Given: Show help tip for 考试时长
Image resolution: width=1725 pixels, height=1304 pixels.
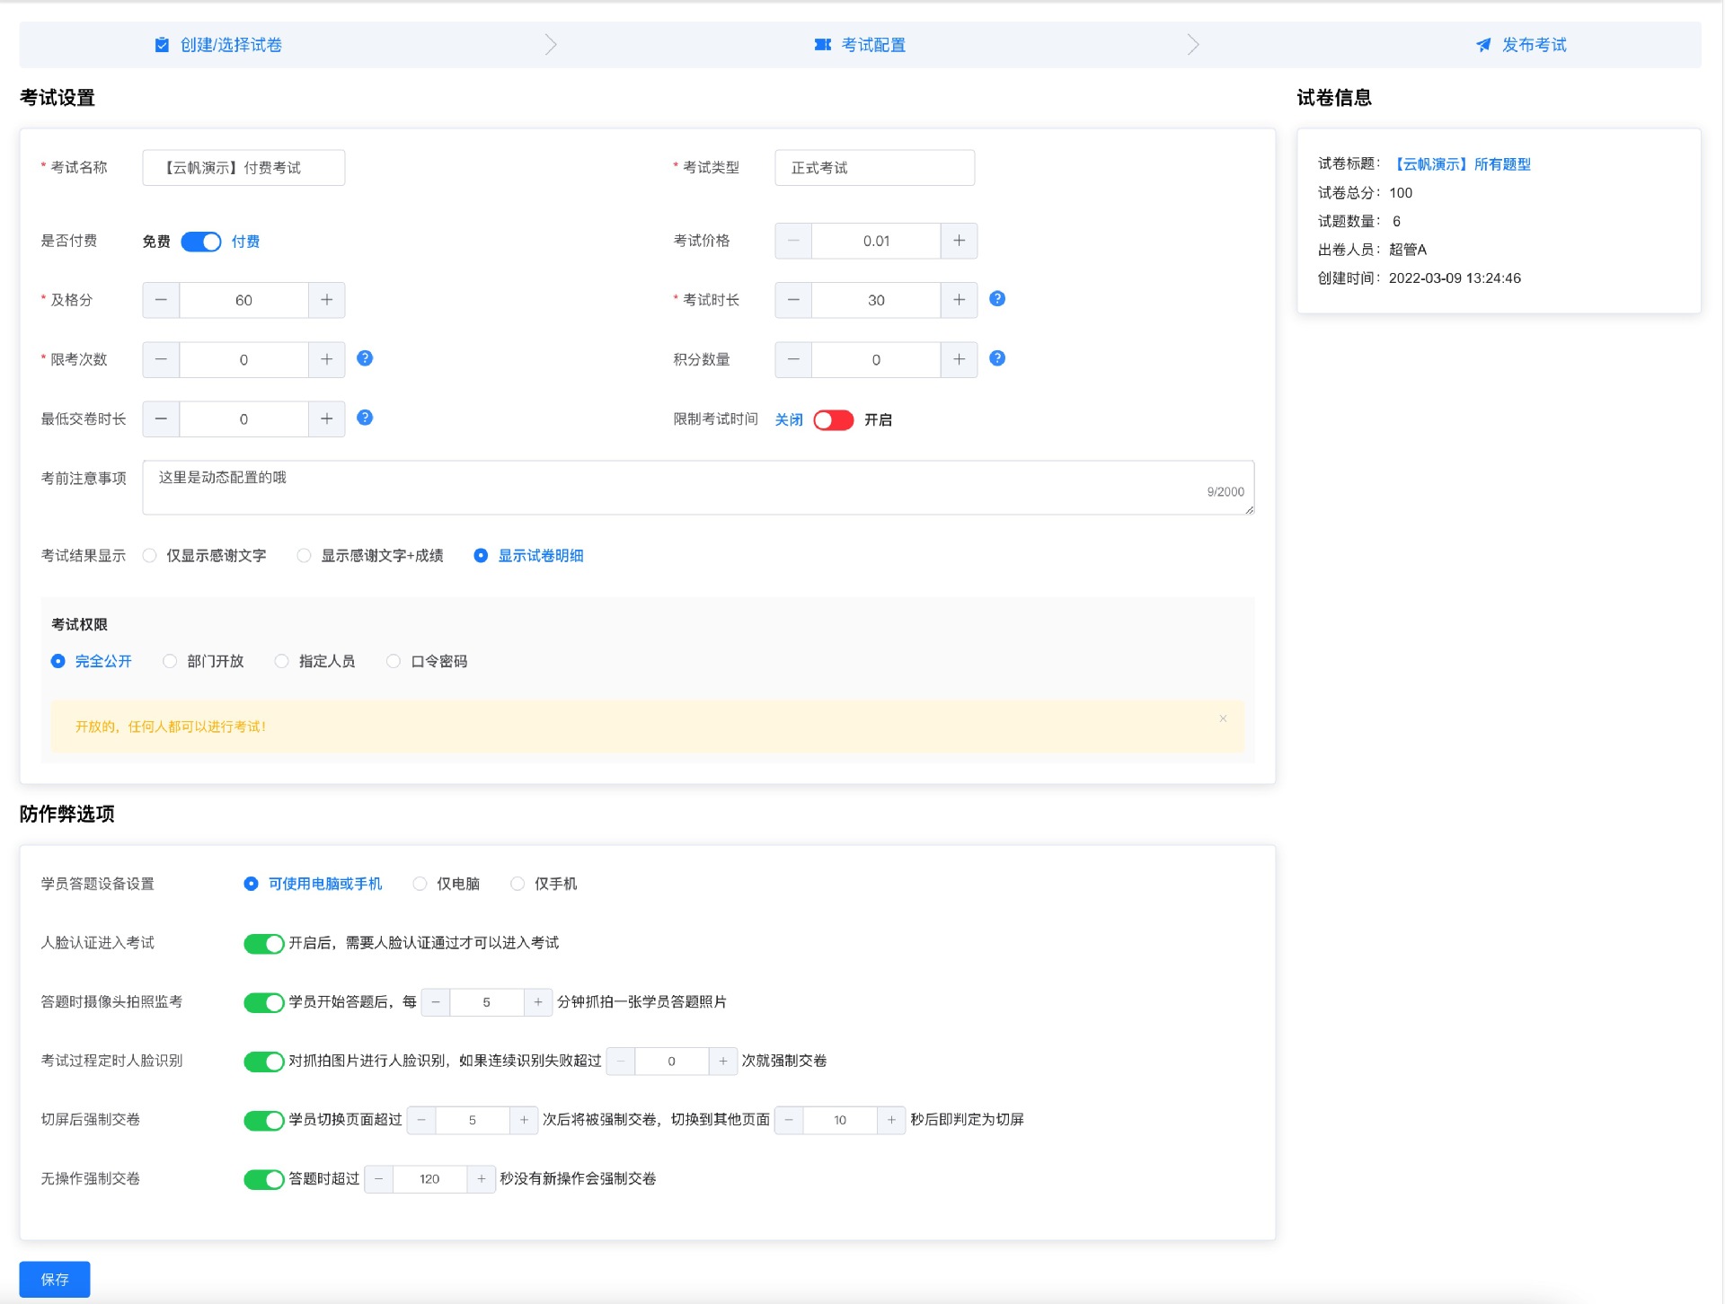Looking at the screenshot, I should (x=997, y=299).
